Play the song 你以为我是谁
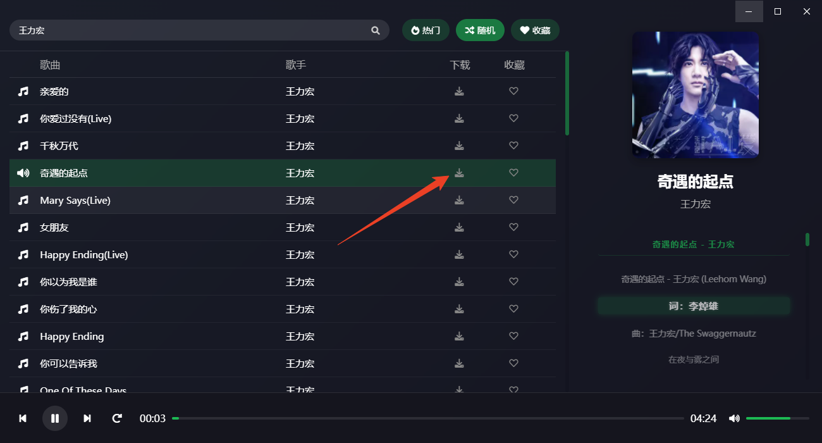Screen dimensions: 822x443 click(x=68, y=282)
